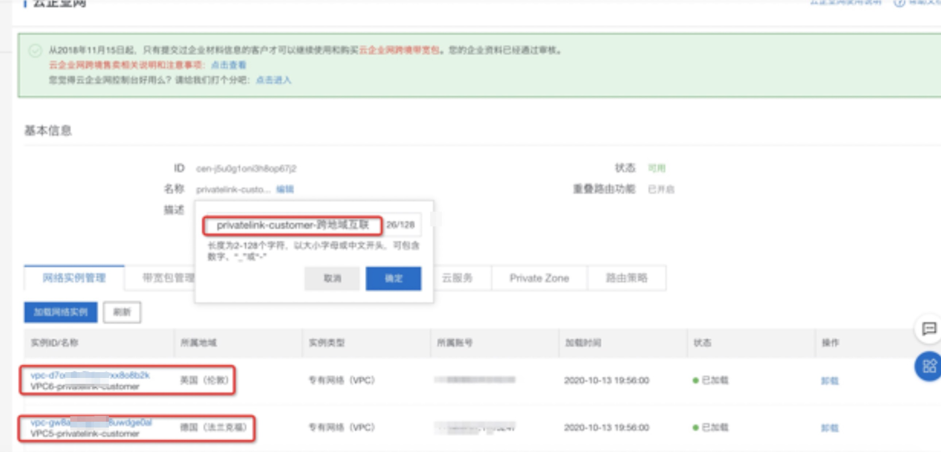Click the 加载网络实例 blue button
This screenshot has height=452, width=941.
point(61,312)
